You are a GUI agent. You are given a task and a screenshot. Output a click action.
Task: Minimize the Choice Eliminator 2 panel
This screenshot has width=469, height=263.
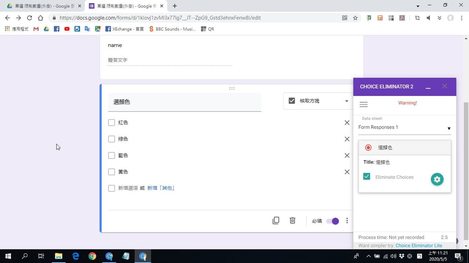coord(428,87)
